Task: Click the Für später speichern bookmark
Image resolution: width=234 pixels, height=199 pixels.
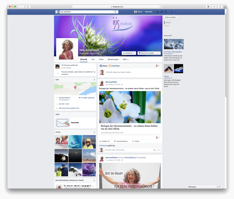Action: tap(87, 98)
